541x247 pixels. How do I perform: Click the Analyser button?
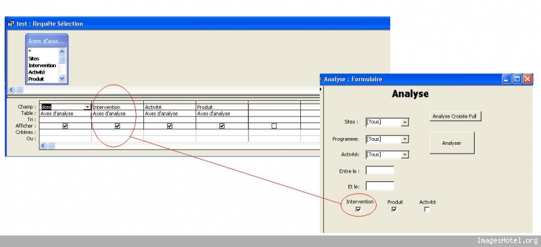click(x=452, y=143)
